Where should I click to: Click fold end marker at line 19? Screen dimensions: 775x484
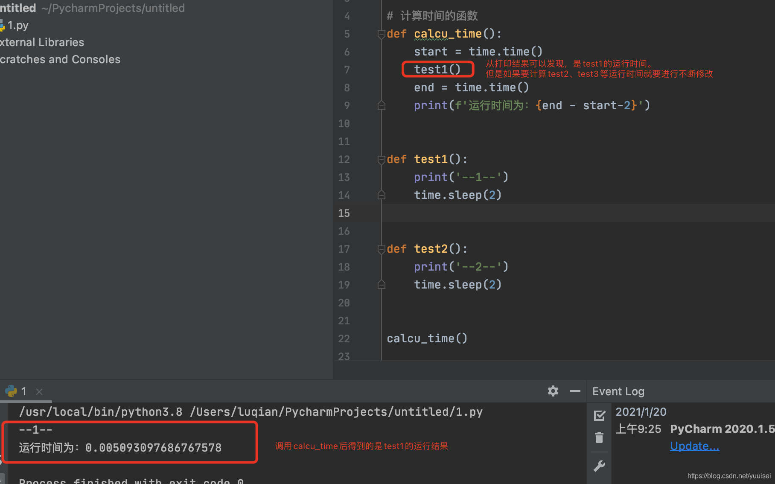point(382,285)
